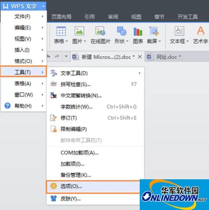The width and height of the screenshot is (209, 210).
Task: Click the abc spell check icon
Action: click(x=54, y=84)
